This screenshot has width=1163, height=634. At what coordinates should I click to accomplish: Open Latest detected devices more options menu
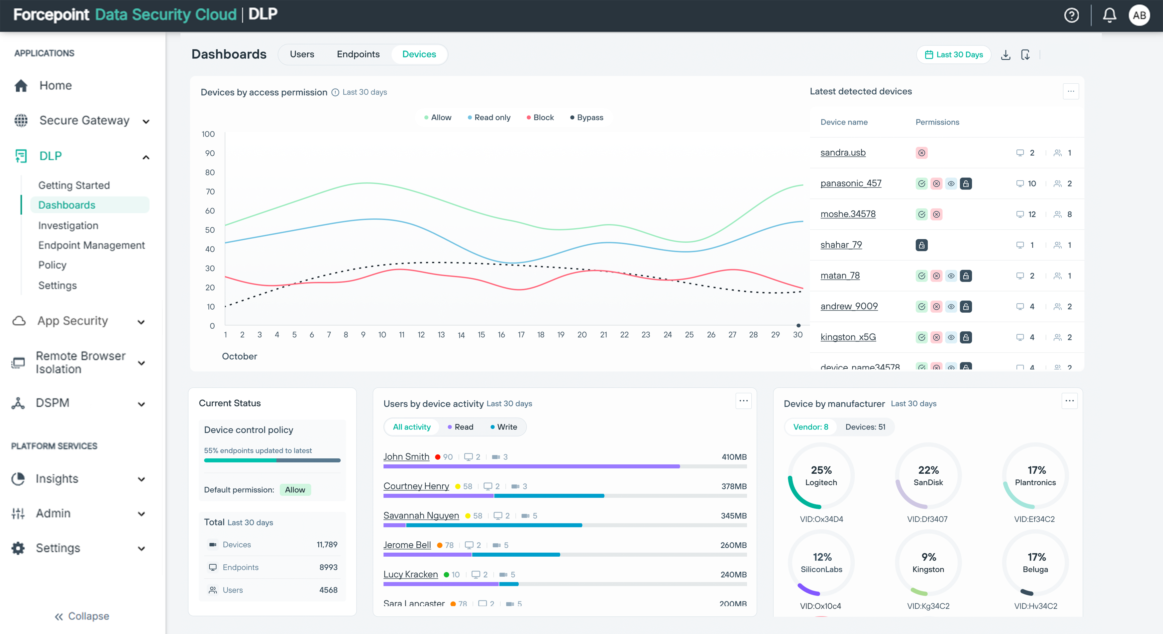point(1070,92)
